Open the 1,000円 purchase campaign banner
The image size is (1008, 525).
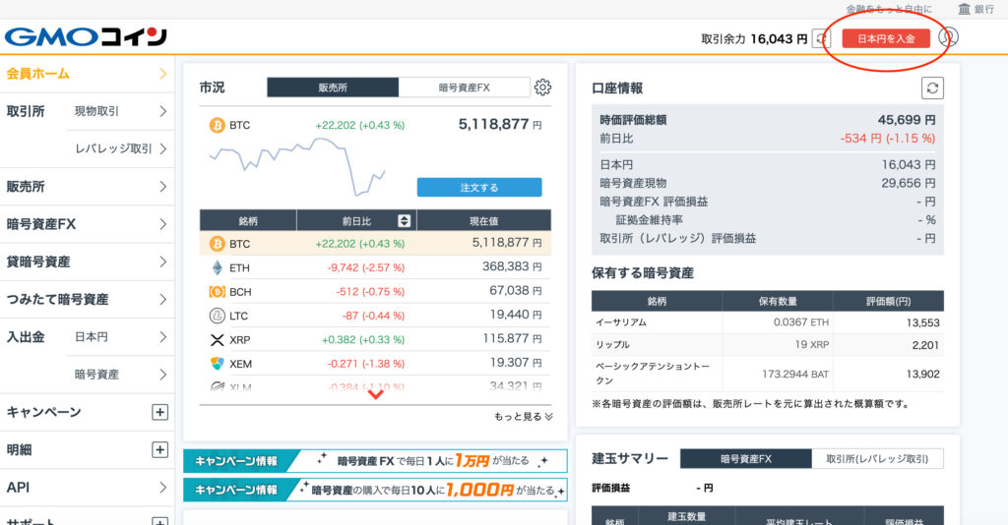point(375,490)
